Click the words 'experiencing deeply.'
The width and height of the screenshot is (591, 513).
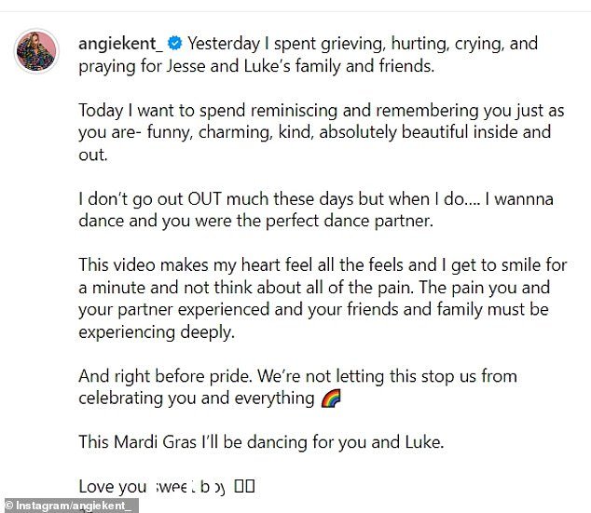pyautogui.click(x=157, y=332)
